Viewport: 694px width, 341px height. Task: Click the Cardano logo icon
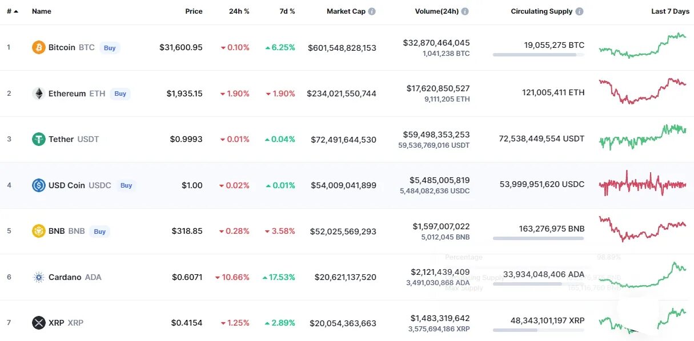tap(38, 277)
